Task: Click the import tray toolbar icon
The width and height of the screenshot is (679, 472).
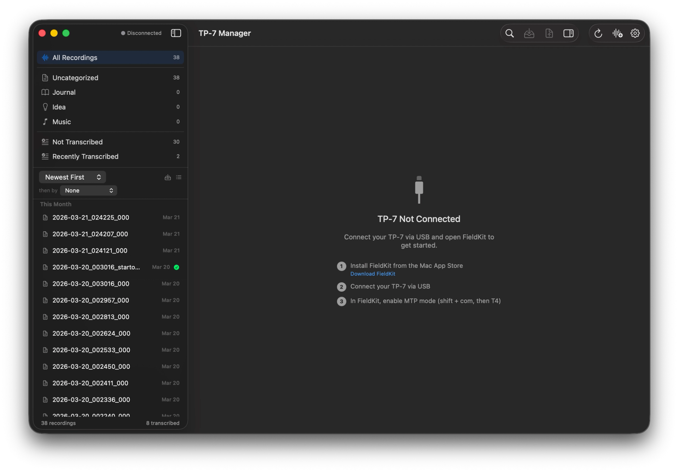Action: point(529,33)
